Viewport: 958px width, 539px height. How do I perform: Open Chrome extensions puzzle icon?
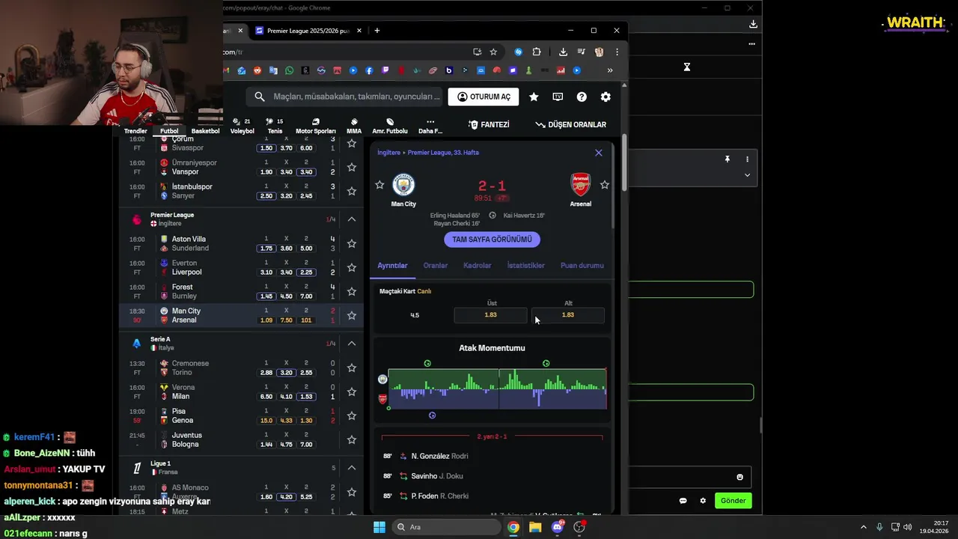pos(537,52)
